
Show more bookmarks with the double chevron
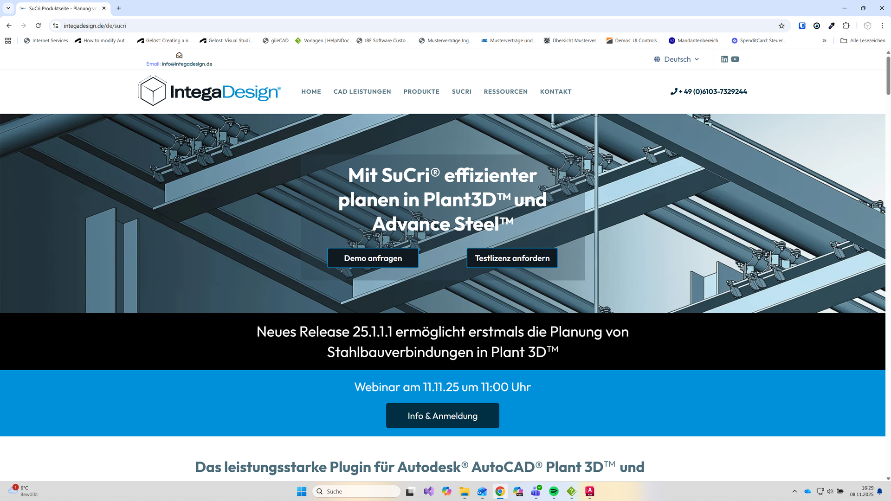[824, 41]
